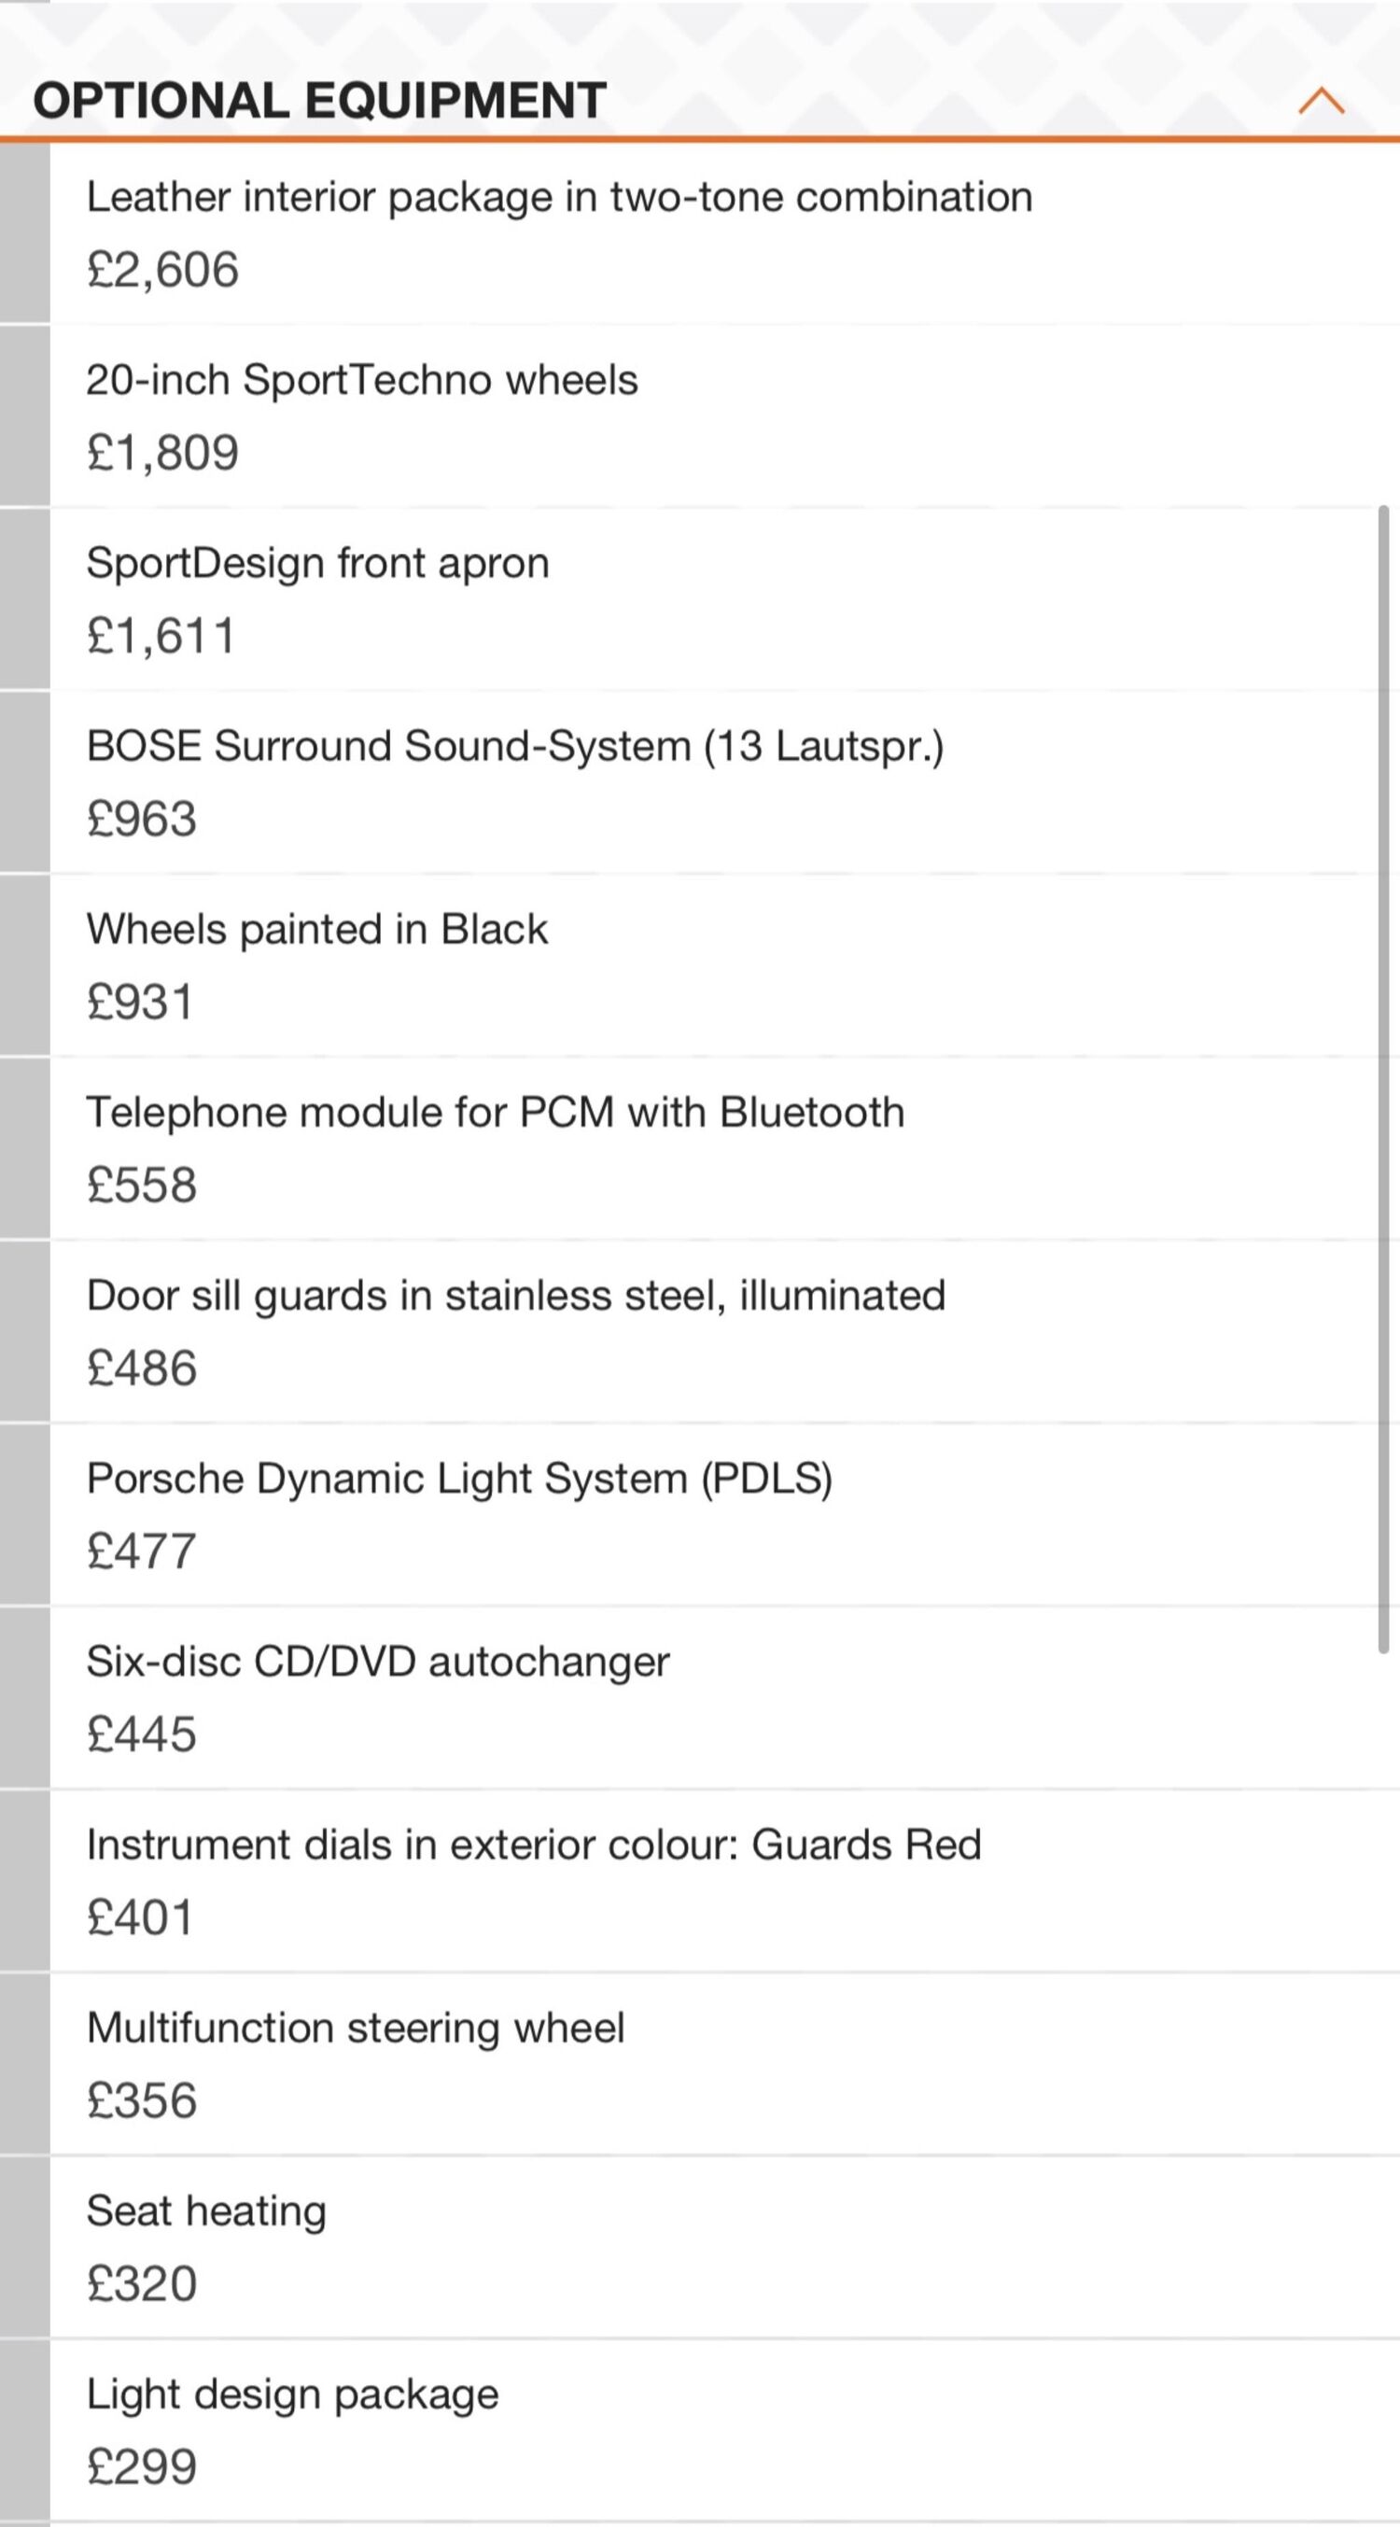Image resolution: width=1400 pixels, height=2527 pixels.
Task: Open Instrument dials in Guards Red item
Action: click(x=724, y=1880)
